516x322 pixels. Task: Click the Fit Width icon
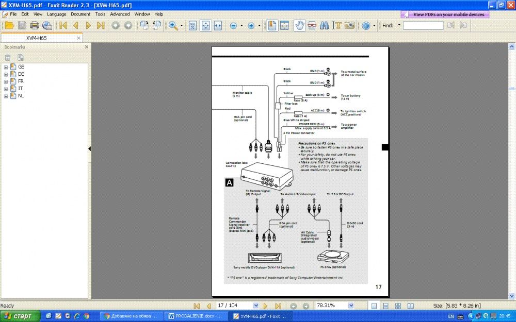tap(218, 25)
